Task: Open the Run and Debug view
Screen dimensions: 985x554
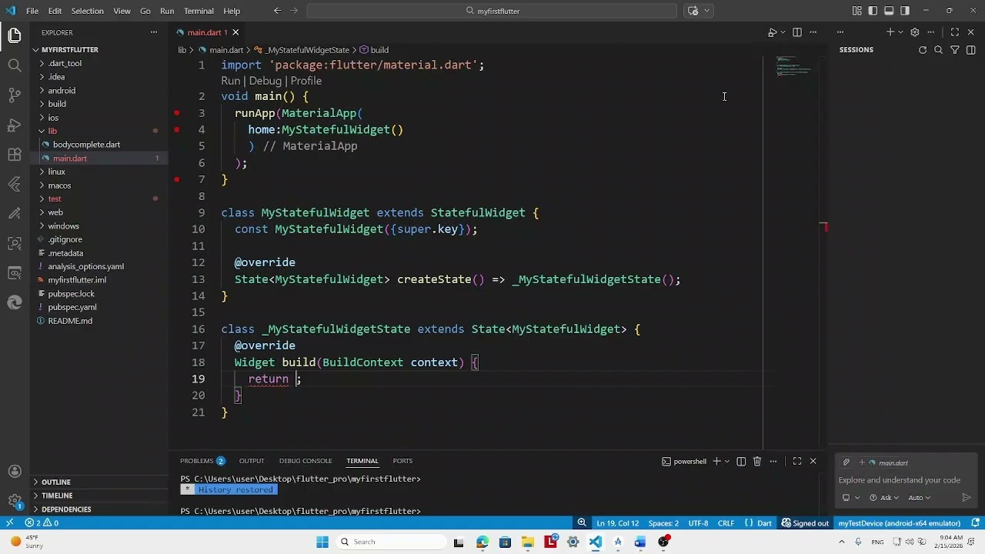Action: coord(15,125)
